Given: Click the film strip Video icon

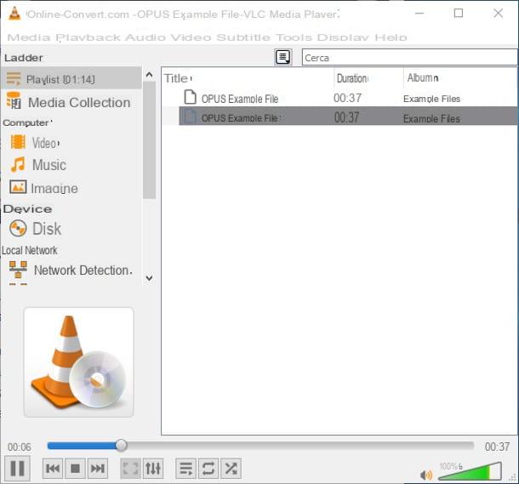Looking at the screenshot, I should pos(18,142).
